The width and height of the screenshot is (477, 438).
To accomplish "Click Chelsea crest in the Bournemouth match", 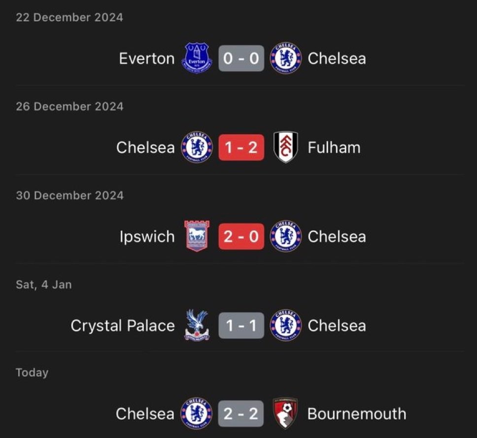I will point(197,413).
